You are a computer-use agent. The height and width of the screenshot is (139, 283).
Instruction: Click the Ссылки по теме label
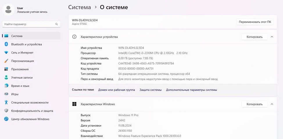coord(83,90)
